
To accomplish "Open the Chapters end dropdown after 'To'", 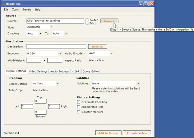I will point(60,33).
